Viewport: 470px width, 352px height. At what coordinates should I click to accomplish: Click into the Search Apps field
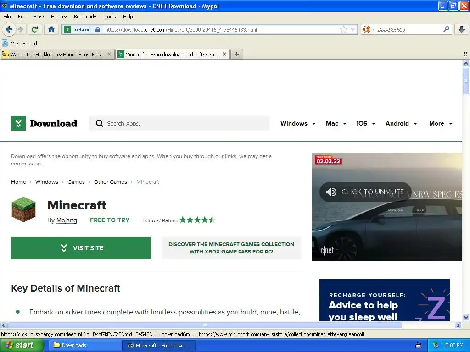point(179,123)
